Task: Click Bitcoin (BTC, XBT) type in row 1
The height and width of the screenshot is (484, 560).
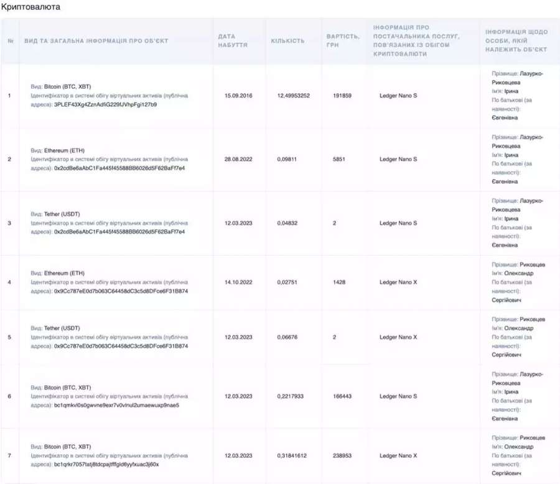Action: click(x=67, y=86)
